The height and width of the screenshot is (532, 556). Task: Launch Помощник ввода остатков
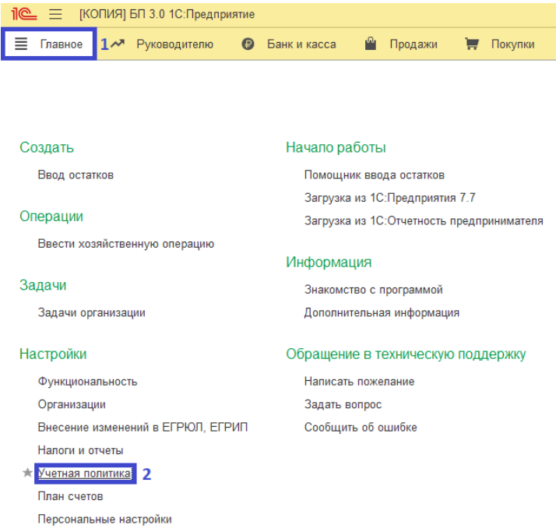coord(374,175)
